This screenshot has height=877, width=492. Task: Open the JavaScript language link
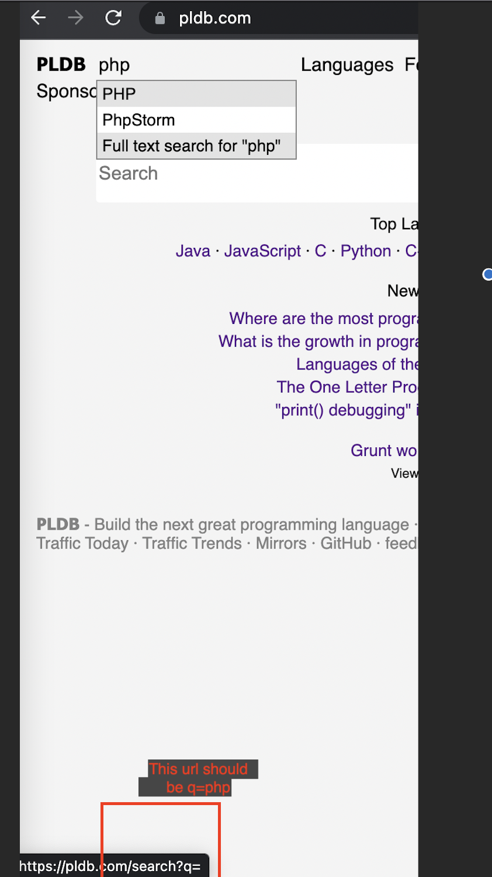[x=262, y=251]
